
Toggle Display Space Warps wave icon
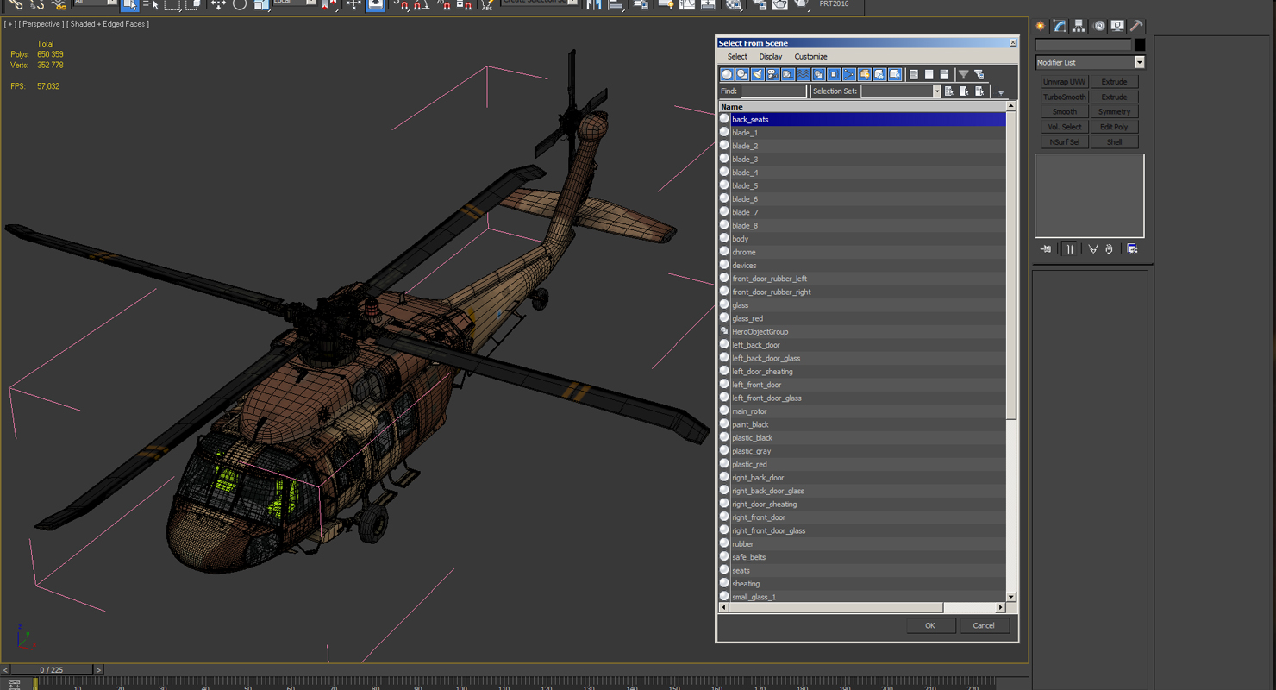point(804,75)
